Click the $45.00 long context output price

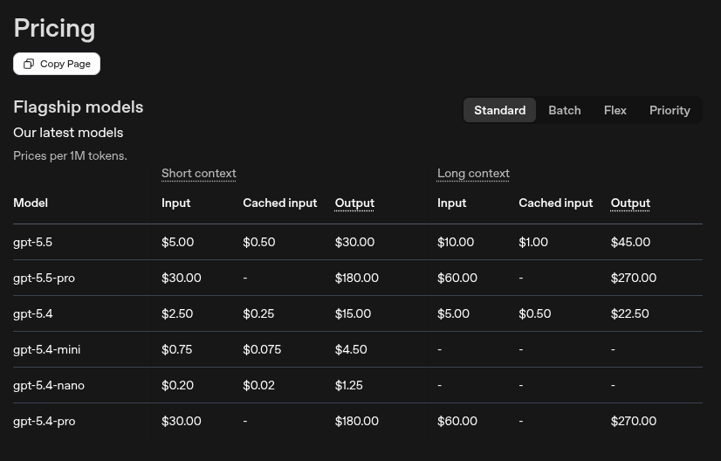(x=630, y=242)
